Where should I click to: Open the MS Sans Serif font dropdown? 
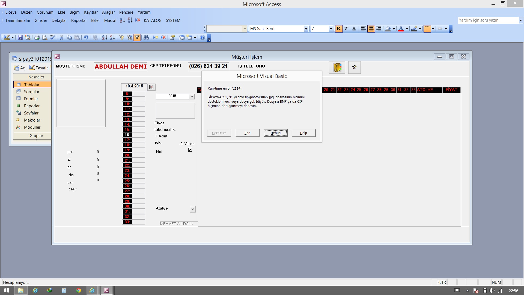pos(306,29)
